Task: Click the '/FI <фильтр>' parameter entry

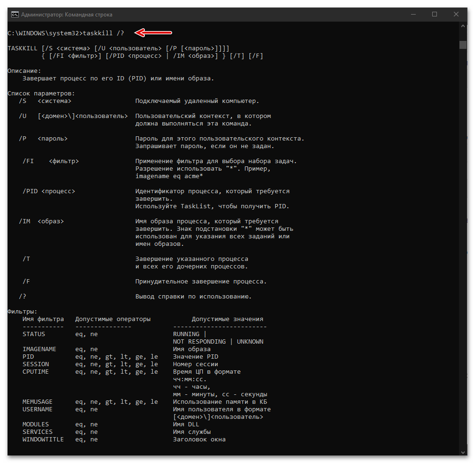Action: point(50,161)
